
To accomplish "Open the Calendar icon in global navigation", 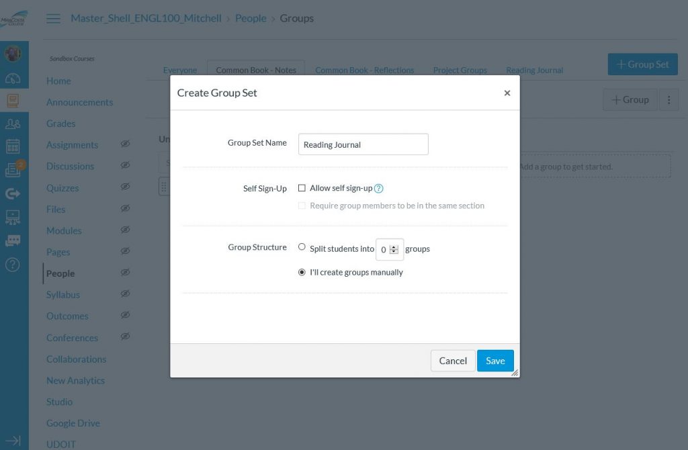I will pyautogui.click(x=13, y=146).
